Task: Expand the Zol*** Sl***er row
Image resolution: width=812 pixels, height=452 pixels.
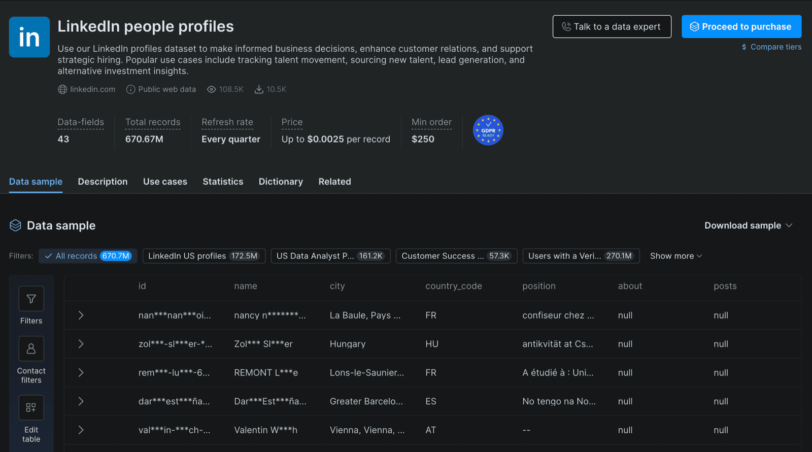Action: point(81,344)
